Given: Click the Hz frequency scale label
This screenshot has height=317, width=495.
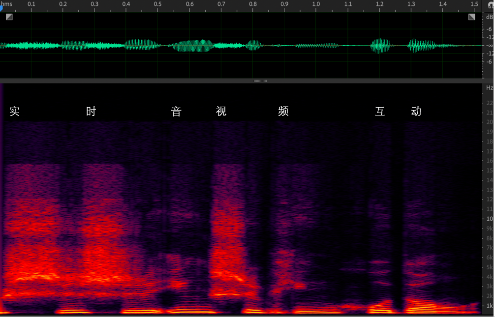Looking at the screenshot, I should [x=489, y=87].
